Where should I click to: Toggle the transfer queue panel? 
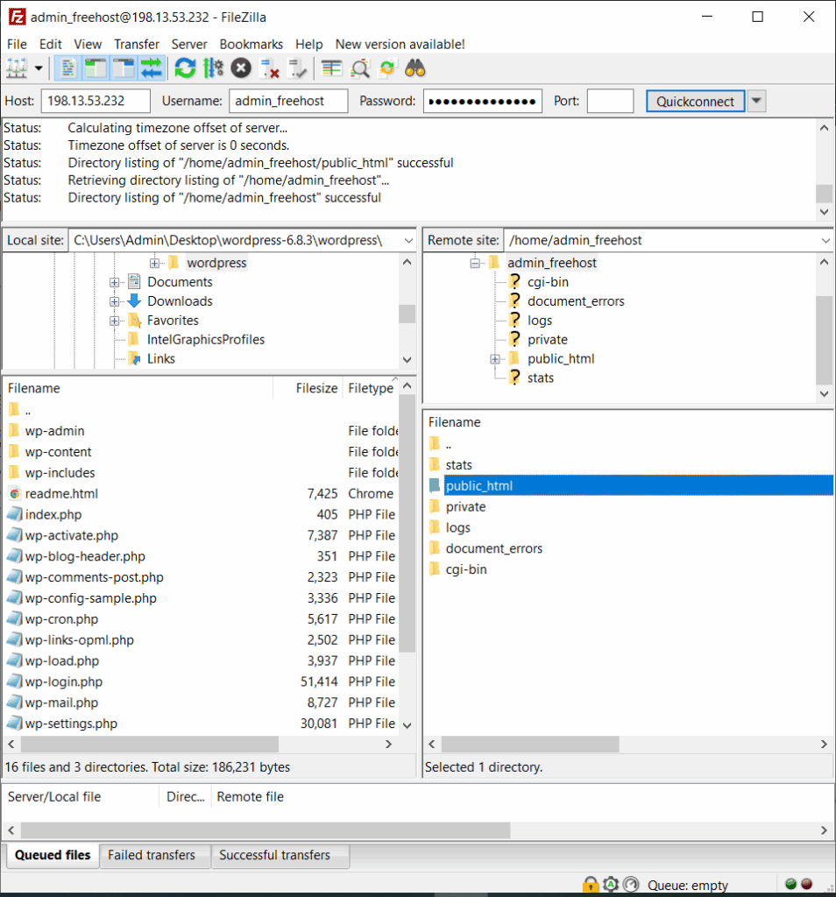(x=151, y=67)
